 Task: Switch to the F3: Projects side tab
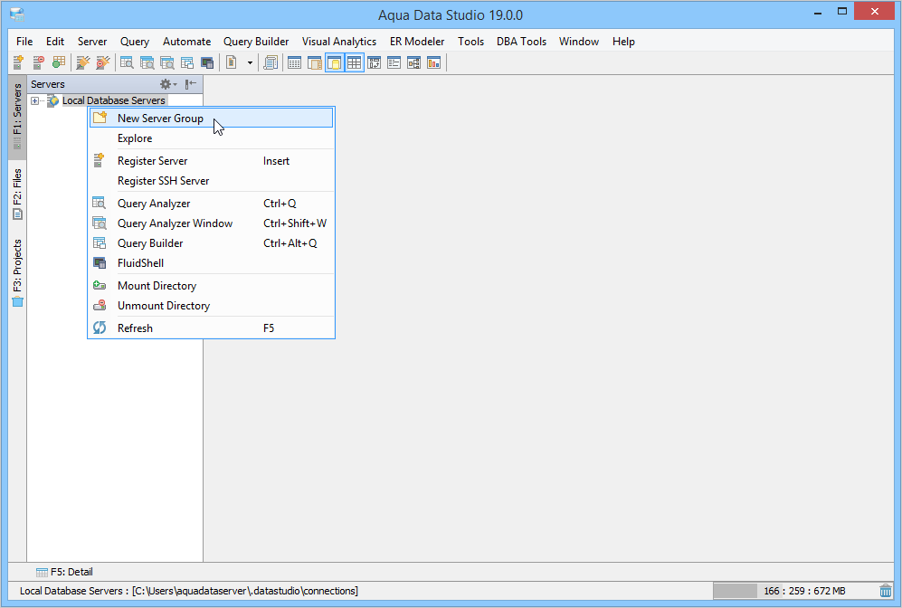point(17,273)
